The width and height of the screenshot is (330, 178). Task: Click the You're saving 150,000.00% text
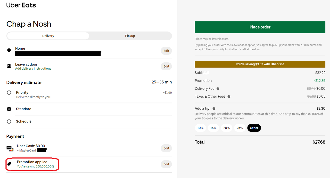point(36,166)
